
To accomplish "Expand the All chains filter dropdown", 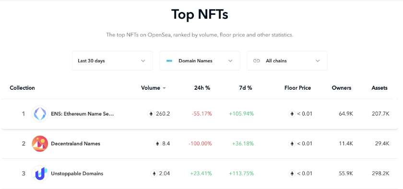I will tap(287, 61).
